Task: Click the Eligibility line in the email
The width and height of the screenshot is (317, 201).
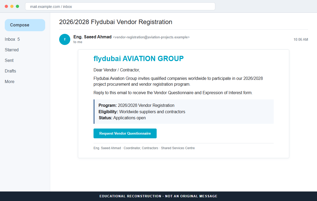Action: point(142,112)
